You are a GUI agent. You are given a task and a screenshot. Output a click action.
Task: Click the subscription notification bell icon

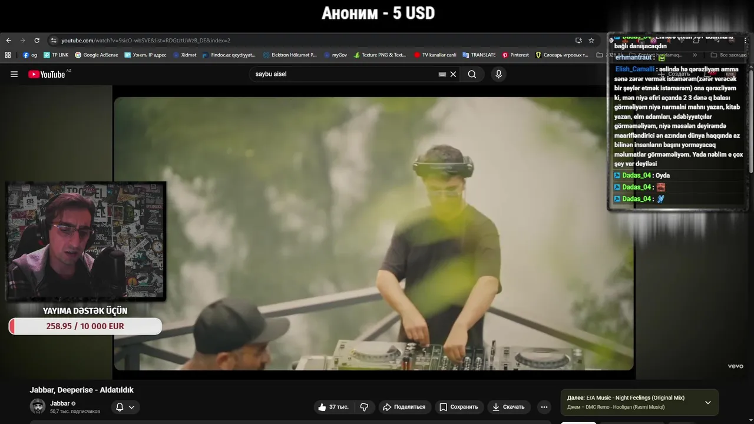click(x=120, y=407)
